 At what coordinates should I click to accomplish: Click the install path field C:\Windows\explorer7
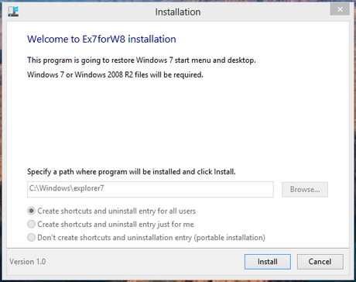150,189
